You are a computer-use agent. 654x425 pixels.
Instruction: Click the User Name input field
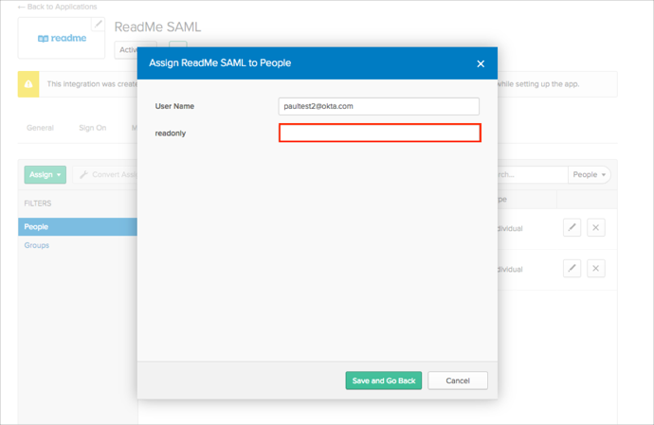[x=379, y=107]
